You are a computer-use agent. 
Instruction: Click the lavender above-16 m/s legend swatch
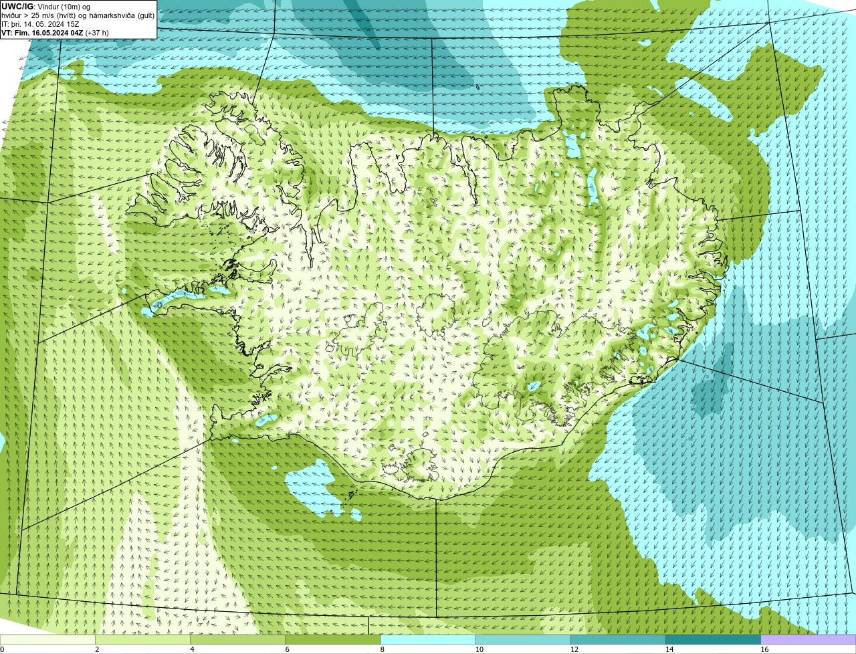[808, 639]
